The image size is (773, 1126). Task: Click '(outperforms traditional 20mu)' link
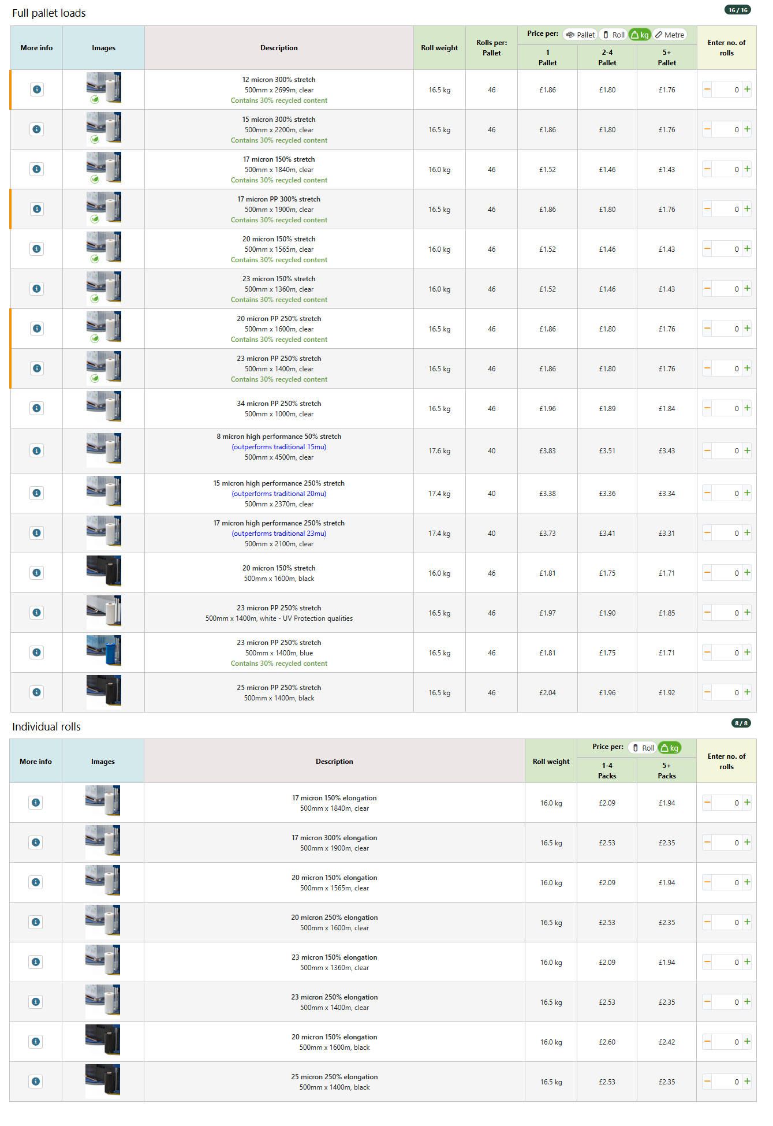279,494
